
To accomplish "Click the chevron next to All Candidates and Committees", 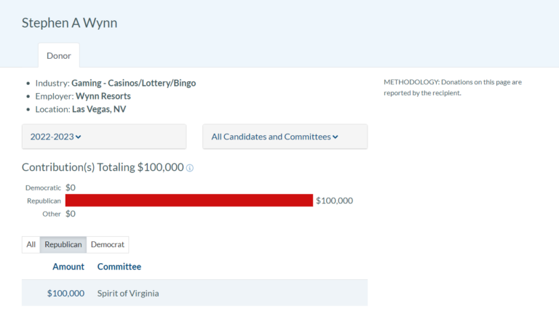I will (335, 137).
